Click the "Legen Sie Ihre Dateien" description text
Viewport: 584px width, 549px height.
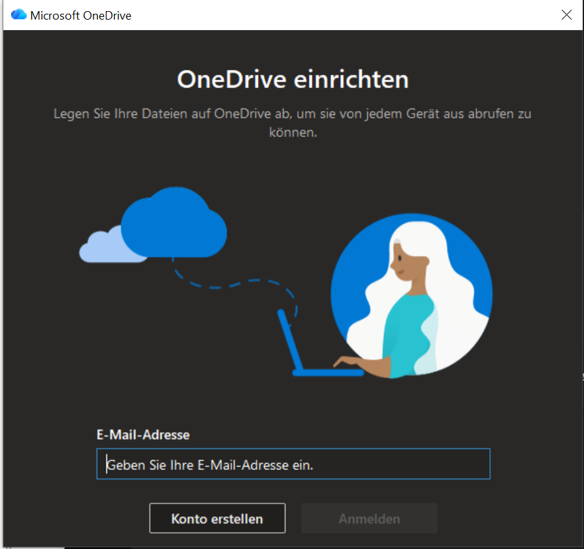tap(293, 123)
